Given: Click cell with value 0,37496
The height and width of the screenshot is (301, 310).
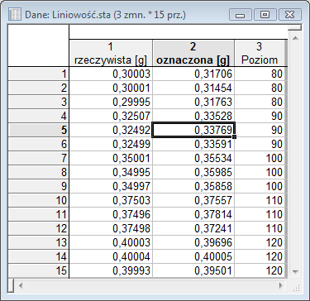Looking at the screenshot, I should (111, 215).
